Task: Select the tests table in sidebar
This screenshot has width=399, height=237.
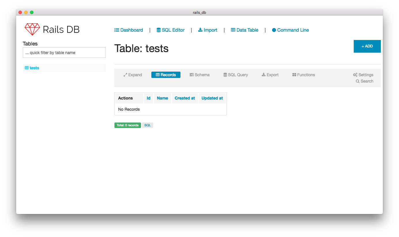Action: click(x=34, y=68)
